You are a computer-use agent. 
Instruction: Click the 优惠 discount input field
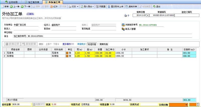click(x=60, y=104)
